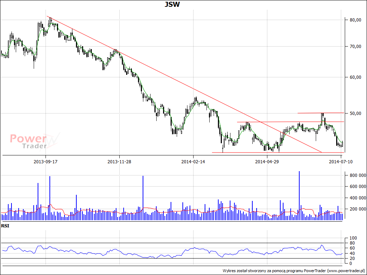Click the 2014-02-14 date label
The height and width of the screenshot is (275, 367).
tap(193, 161)
